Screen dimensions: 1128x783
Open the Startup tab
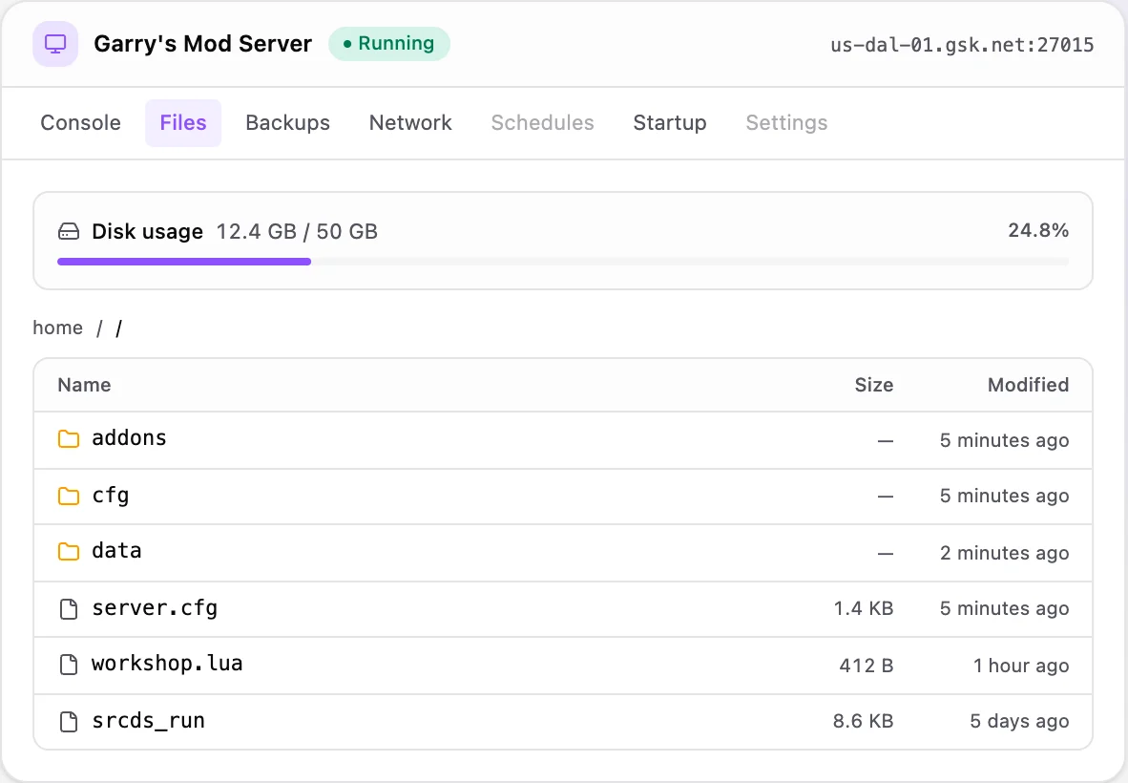click(670, 123)
